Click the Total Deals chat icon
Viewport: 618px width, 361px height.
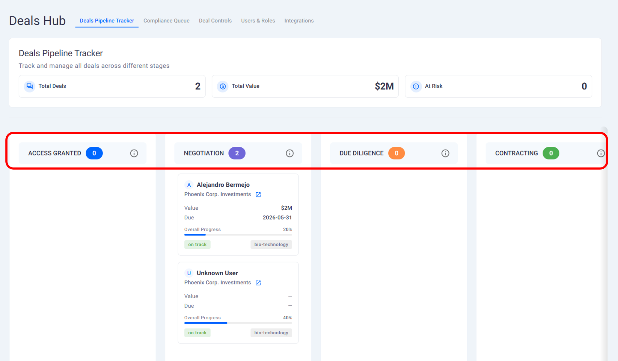pyautogui.click(x=30, y=86)
